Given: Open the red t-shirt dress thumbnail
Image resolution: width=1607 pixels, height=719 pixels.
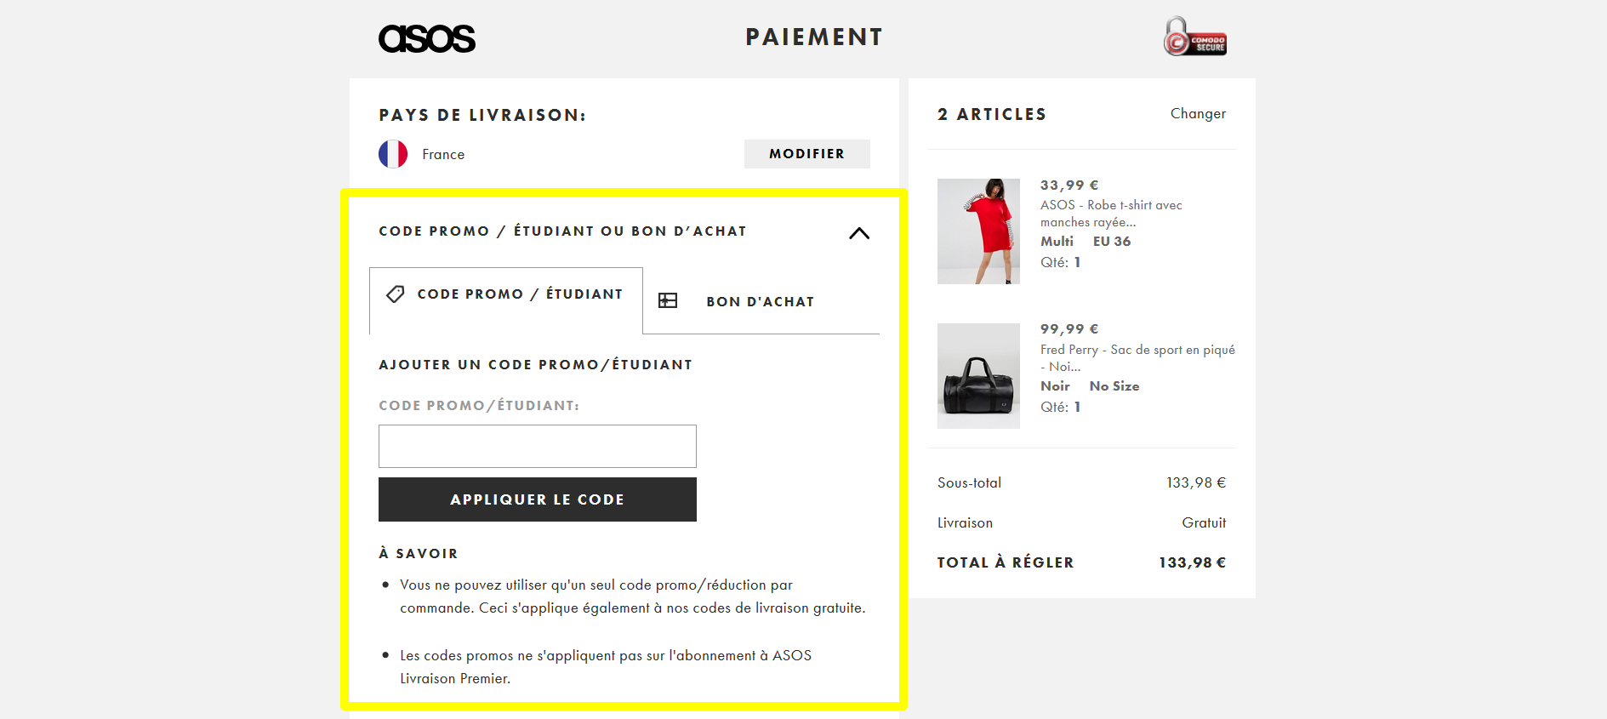Looking at the screenshot, I should click(x=978, y=231).
